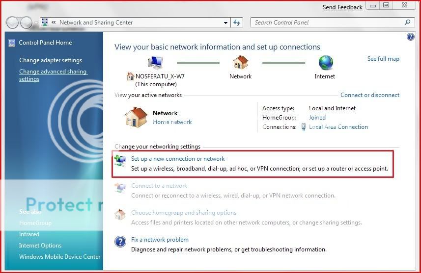Click the small house icon beside NOSFERATU_X-W7

tap(131, 76)
